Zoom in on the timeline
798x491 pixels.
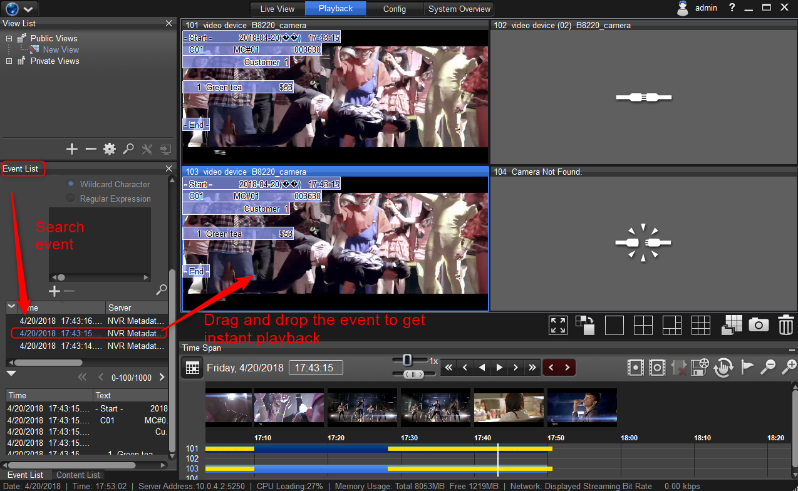point(789,368)
